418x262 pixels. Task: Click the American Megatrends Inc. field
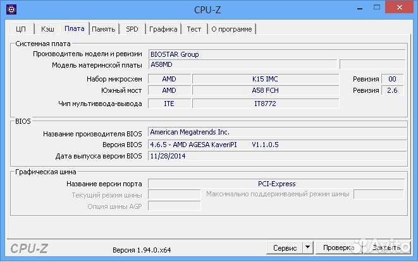277,133
